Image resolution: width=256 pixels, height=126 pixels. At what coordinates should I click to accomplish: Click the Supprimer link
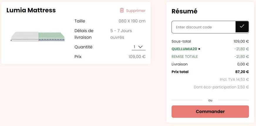pos(136,11)
